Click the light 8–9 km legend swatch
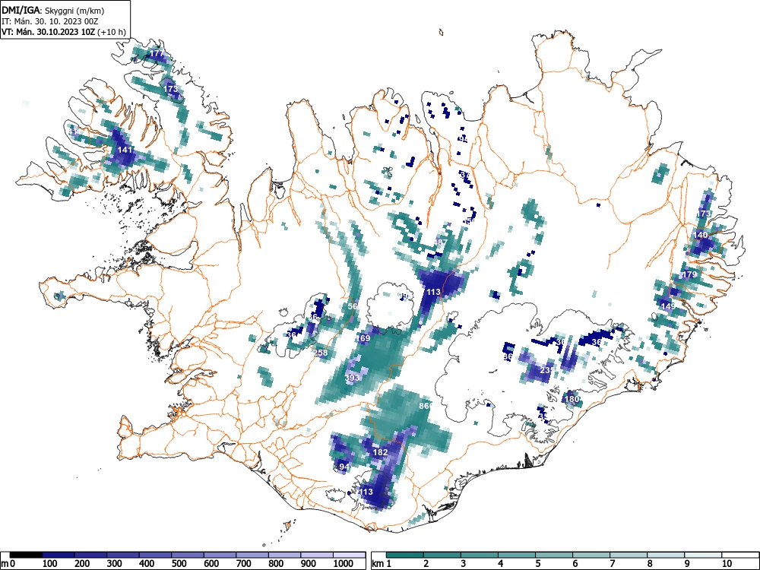This screenshot has height=570, width=760. point(666,555)
